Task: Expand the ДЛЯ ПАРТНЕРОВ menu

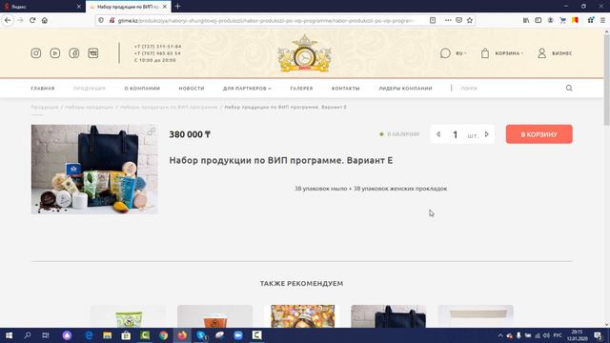Action: click(247, 89)
